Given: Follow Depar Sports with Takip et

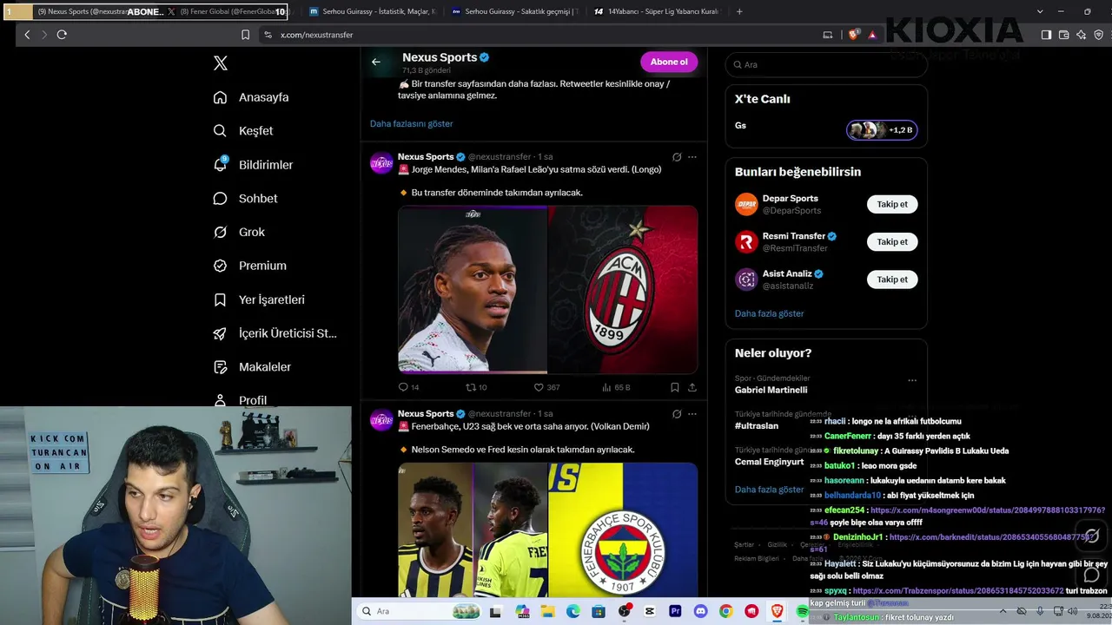Looking at the screenshot, I should [x=892, y=205].
